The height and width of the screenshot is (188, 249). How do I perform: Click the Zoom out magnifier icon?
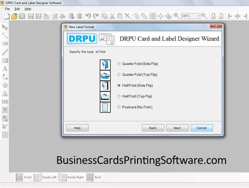click(x=204, y=16)
